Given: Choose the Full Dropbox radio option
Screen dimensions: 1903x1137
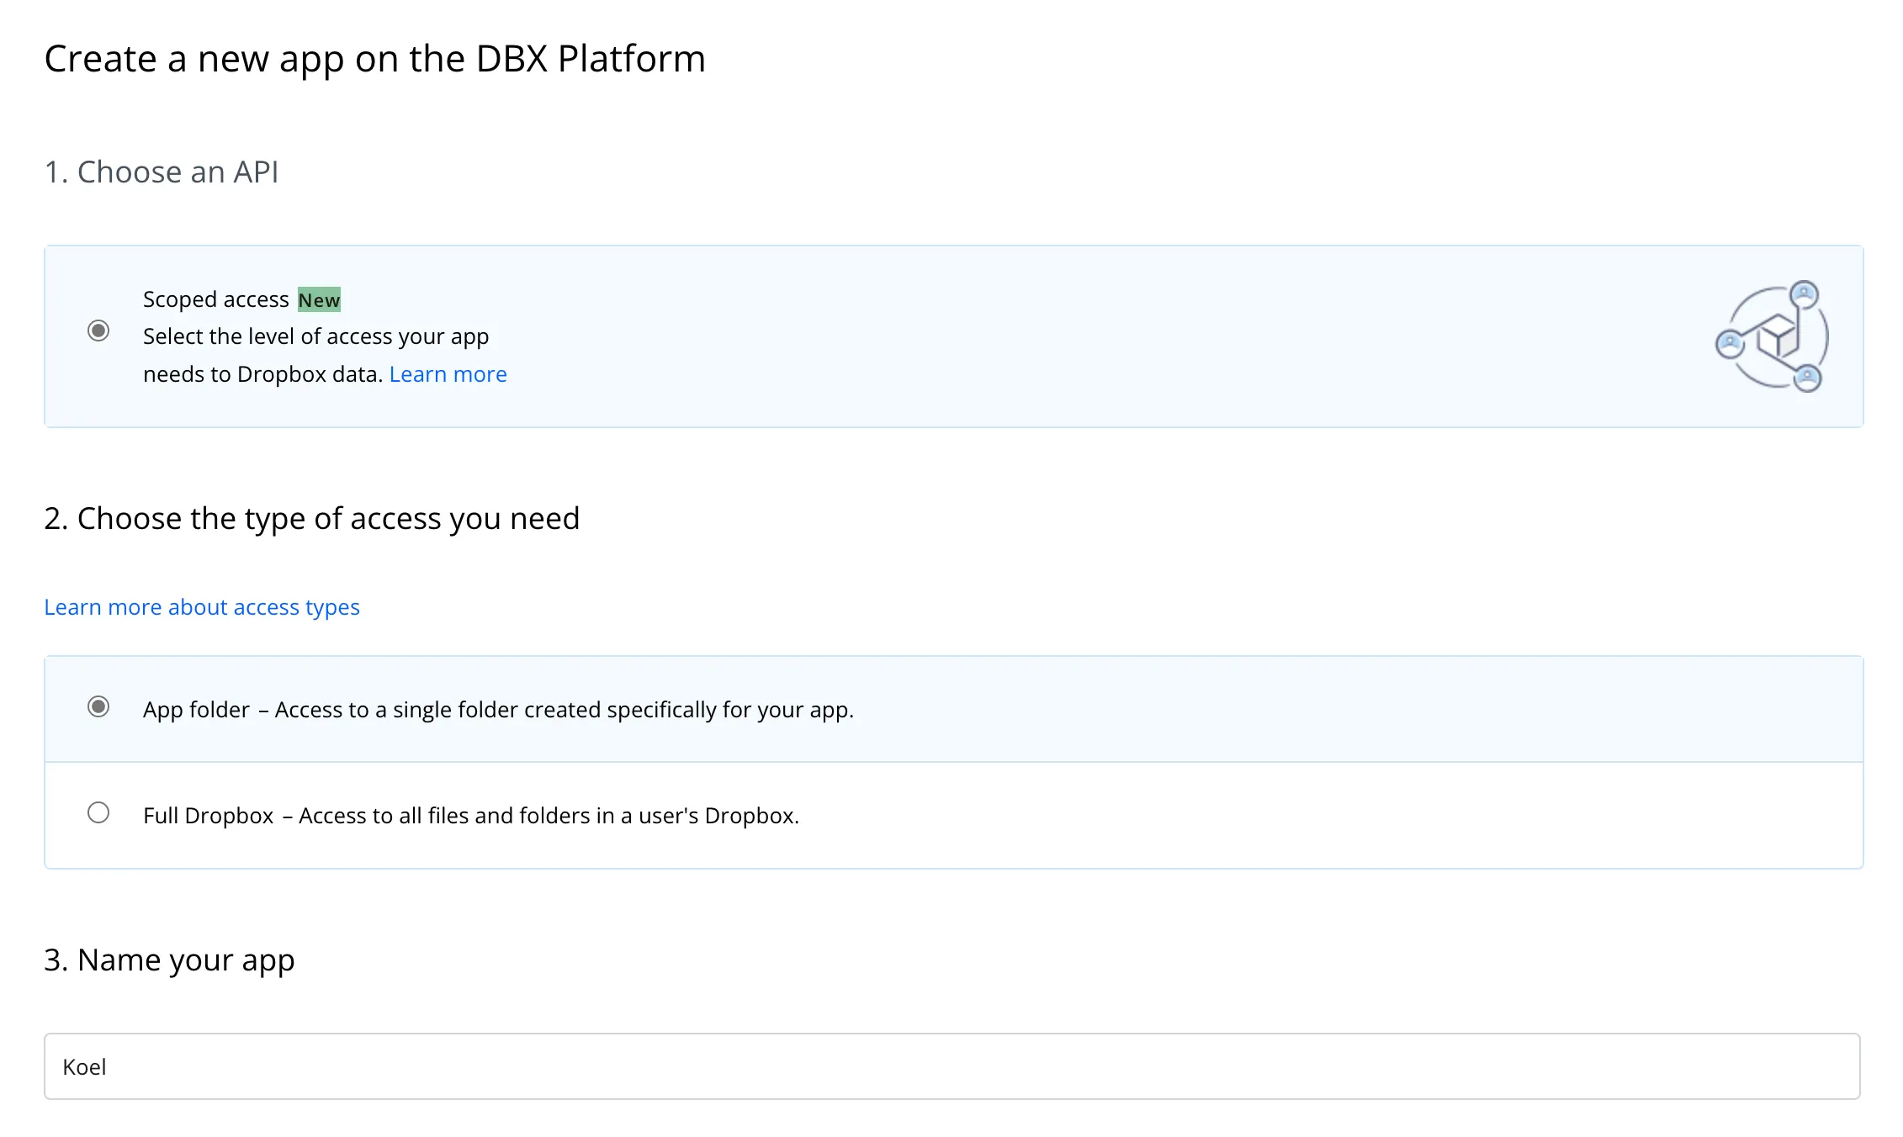Looking at the screenshot, I should tap(98, 812).
